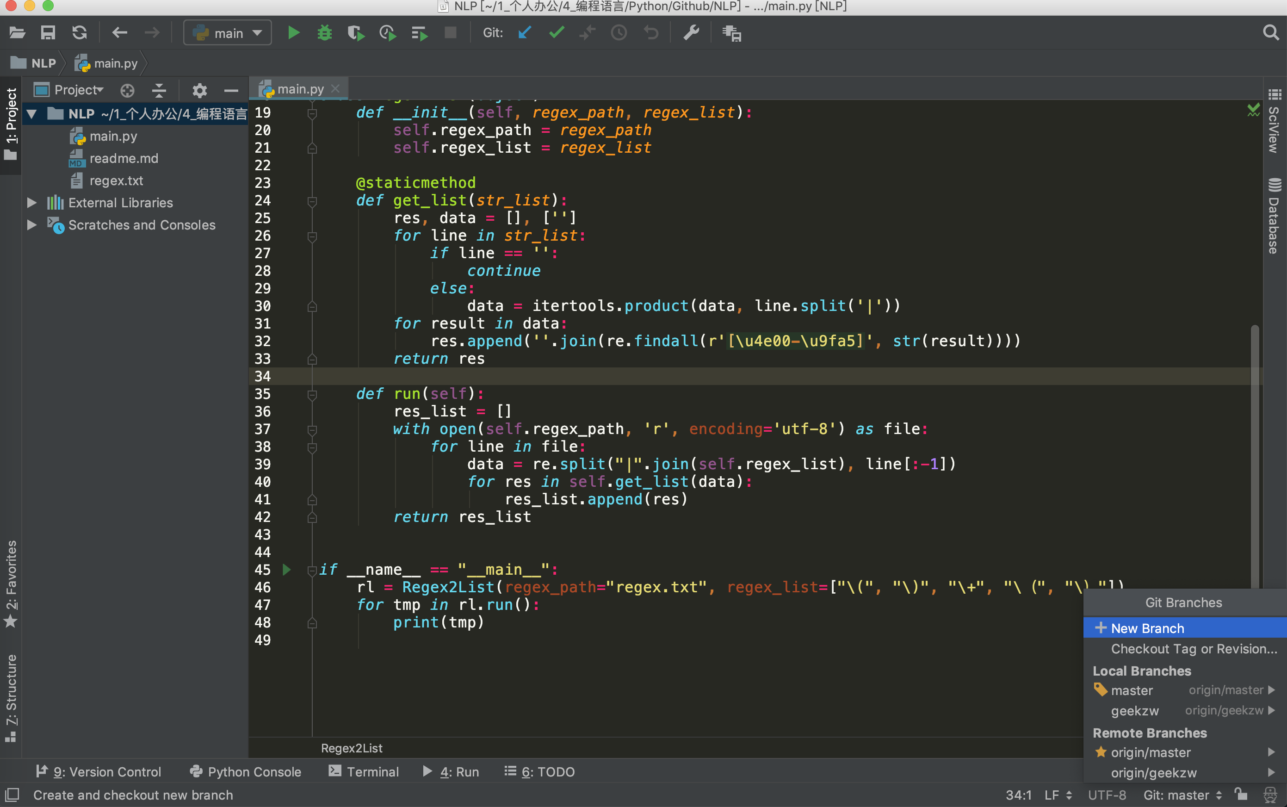This screenshot has width=1287, height=807.
Task: Open settings via the wrench icon
Action: pos(691,33)
